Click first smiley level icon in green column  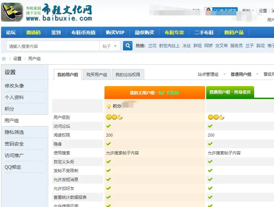point(210,117)
